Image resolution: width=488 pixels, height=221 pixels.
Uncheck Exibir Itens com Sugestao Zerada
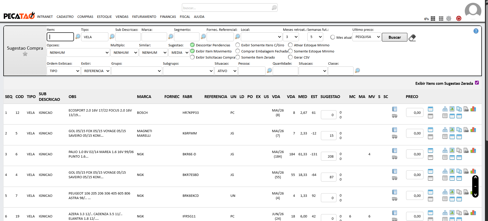[477, 83]
